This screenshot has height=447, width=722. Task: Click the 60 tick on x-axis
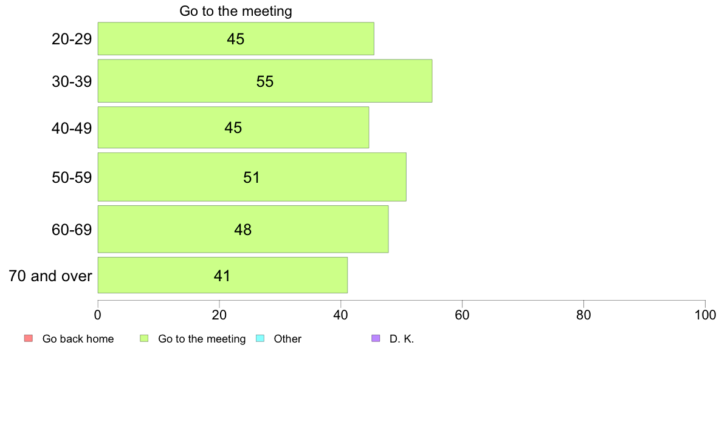462,315
